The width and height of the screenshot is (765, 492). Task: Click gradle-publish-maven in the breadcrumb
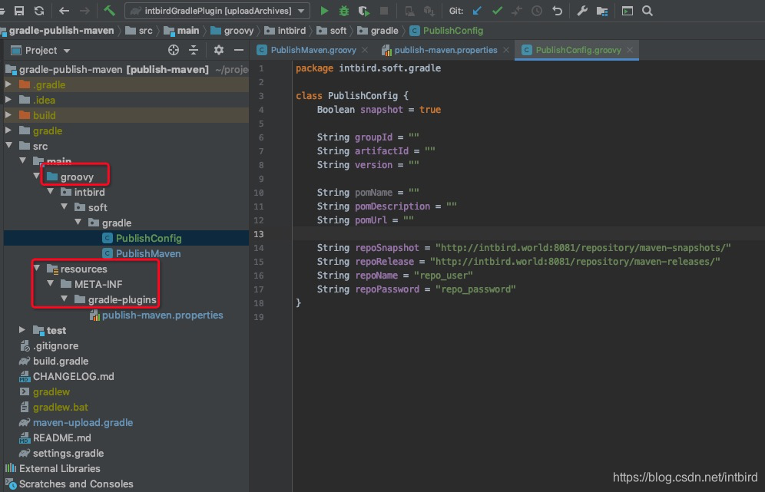[61, 31]
